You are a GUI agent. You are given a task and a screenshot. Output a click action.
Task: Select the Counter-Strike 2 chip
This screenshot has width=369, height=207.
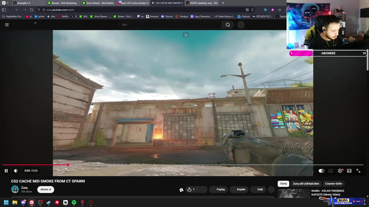[334, 184]
